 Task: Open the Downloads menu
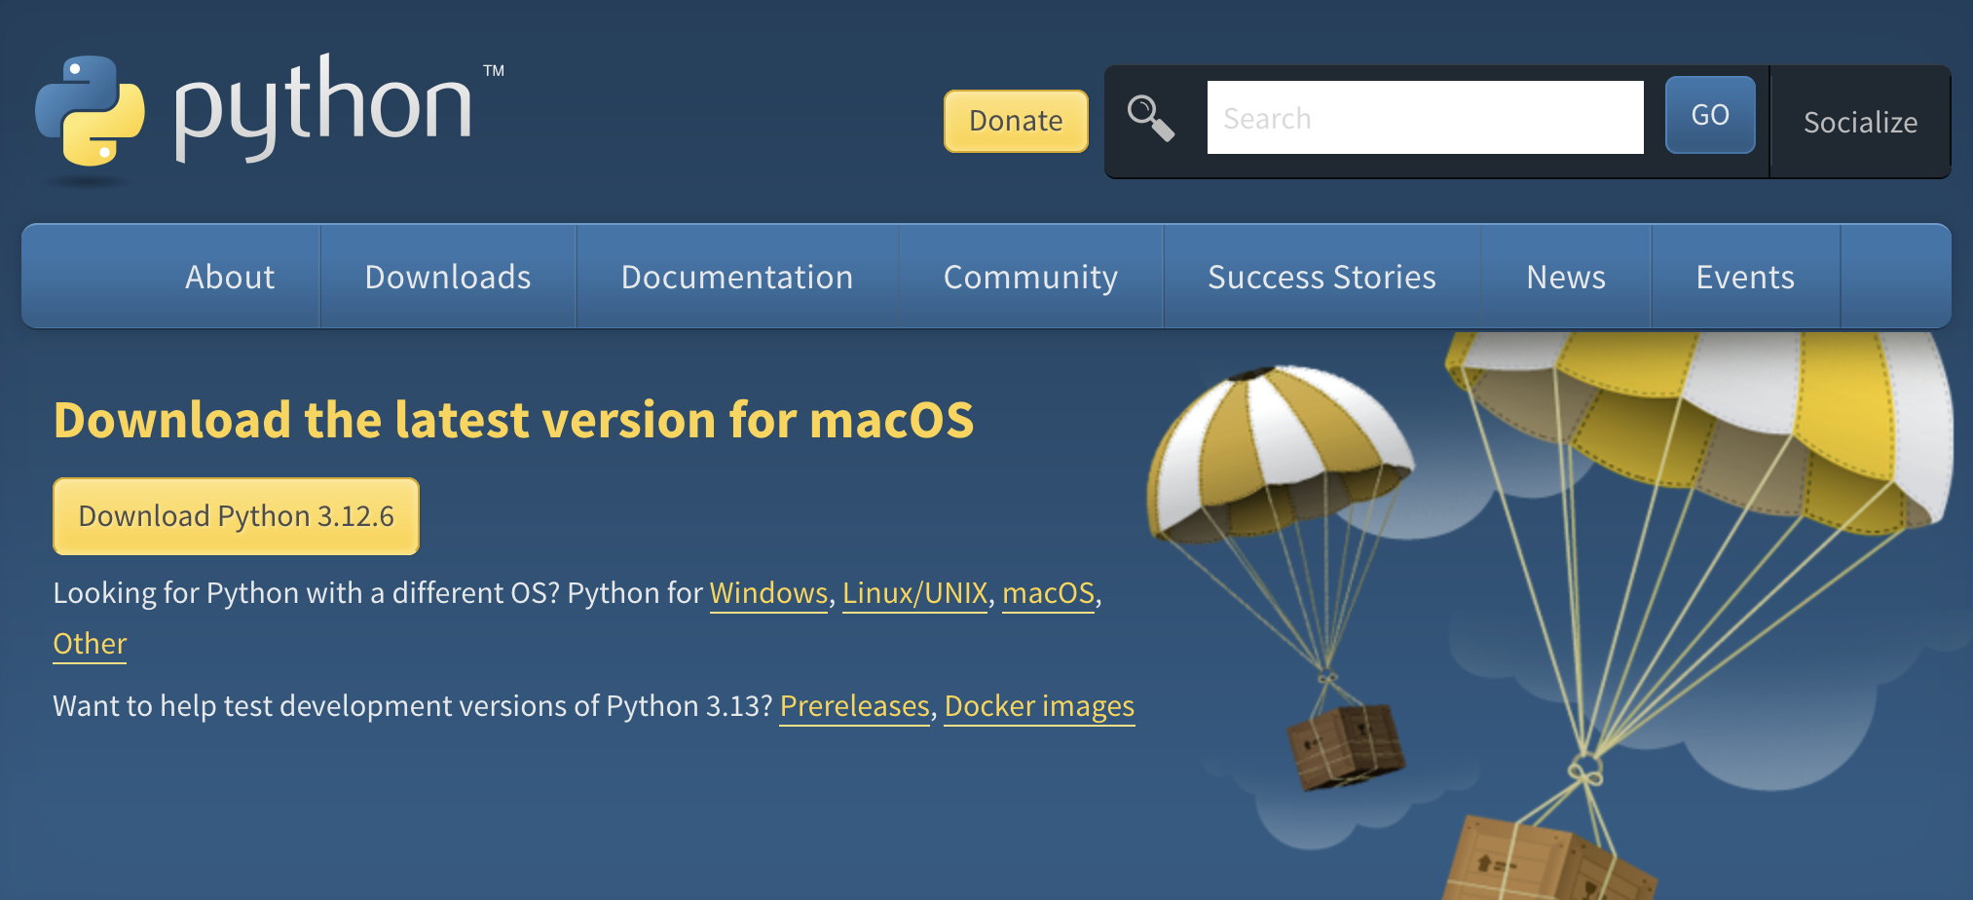pyautogui.click(x=448, y=277)
